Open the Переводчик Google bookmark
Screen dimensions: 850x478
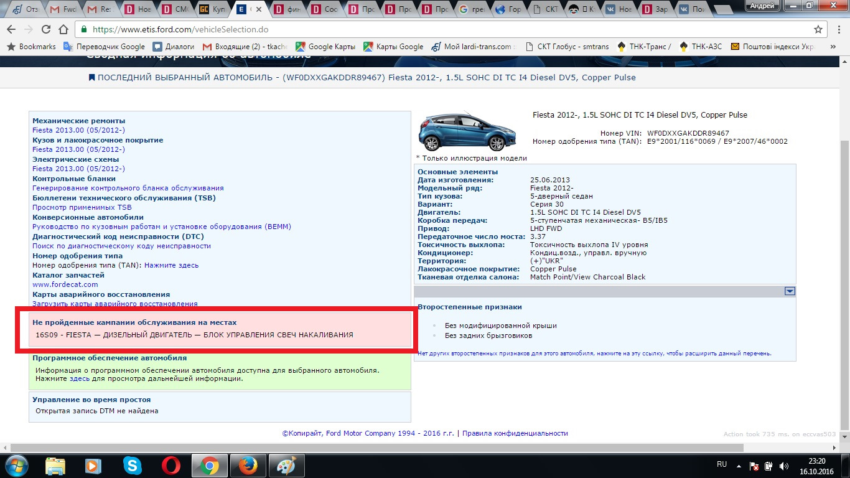pos(104,47)
